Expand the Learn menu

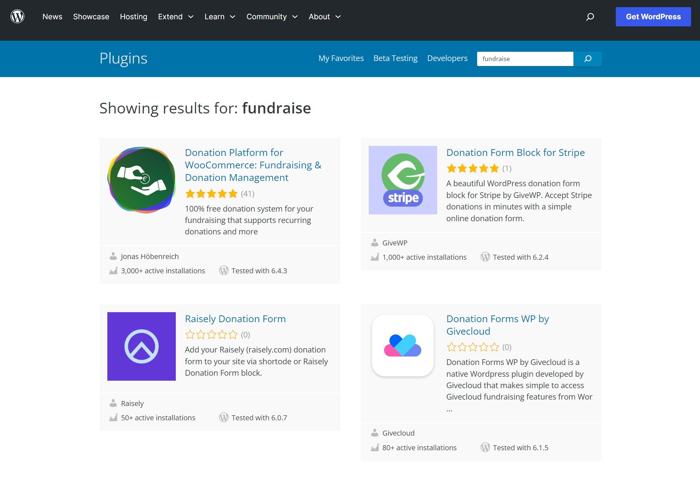(220, 17)
